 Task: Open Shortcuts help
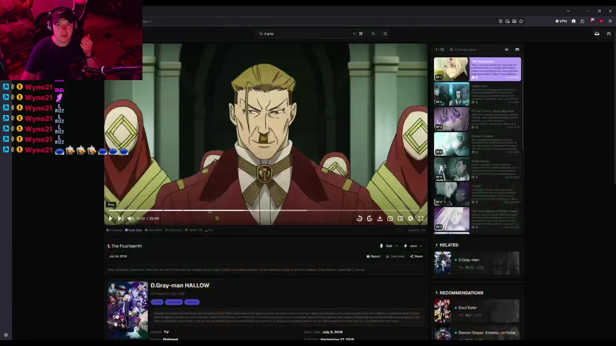173,230
